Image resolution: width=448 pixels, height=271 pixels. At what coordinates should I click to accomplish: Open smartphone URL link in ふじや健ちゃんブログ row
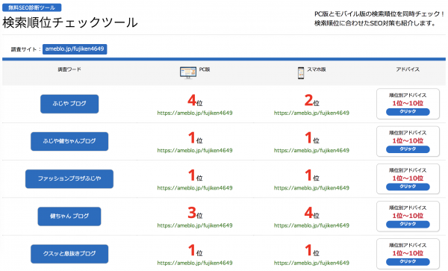311,151
